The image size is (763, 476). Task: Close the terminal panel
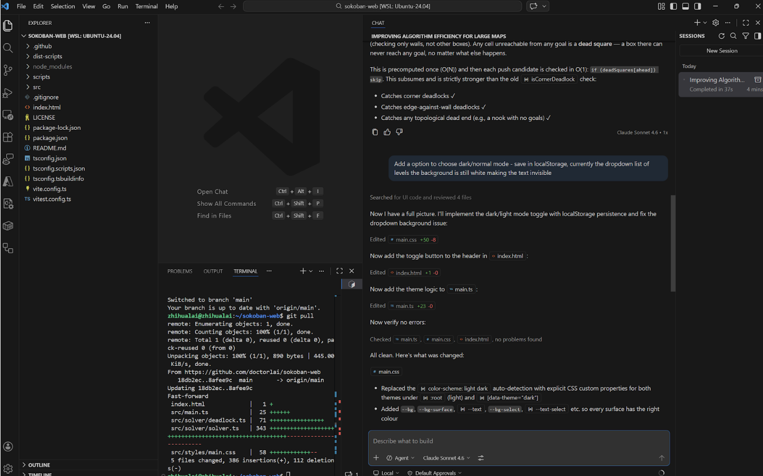[x=351, y=271]
